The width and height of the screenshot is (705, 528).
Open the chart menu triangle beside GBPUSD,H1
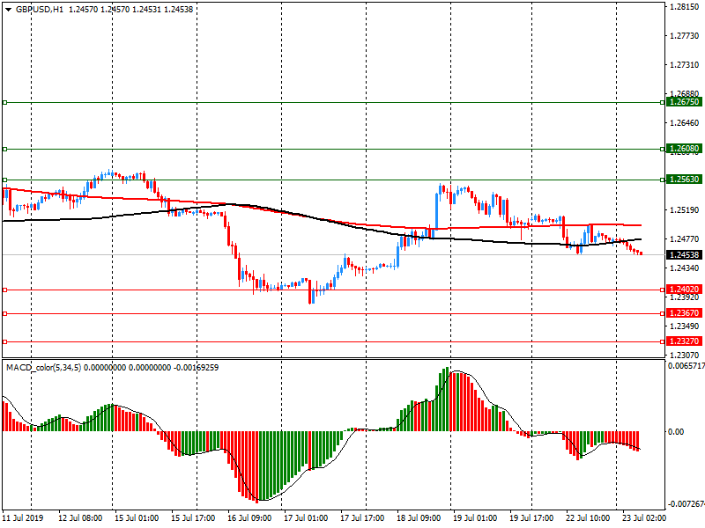coord(8,10)
